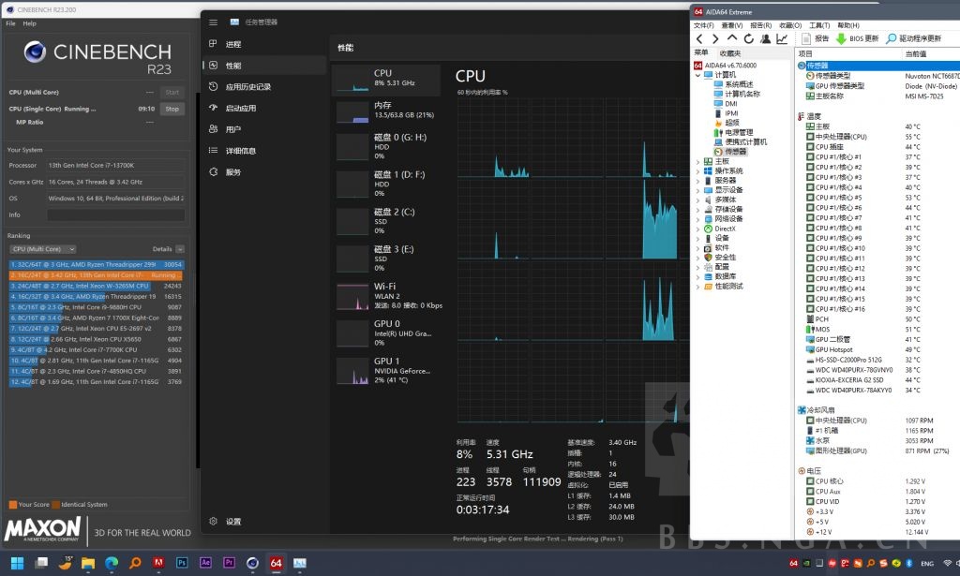Click the BIOS 更新 toolbar icon in AIDA64
The width and height of the screenshot is (960, 576).
856,38
